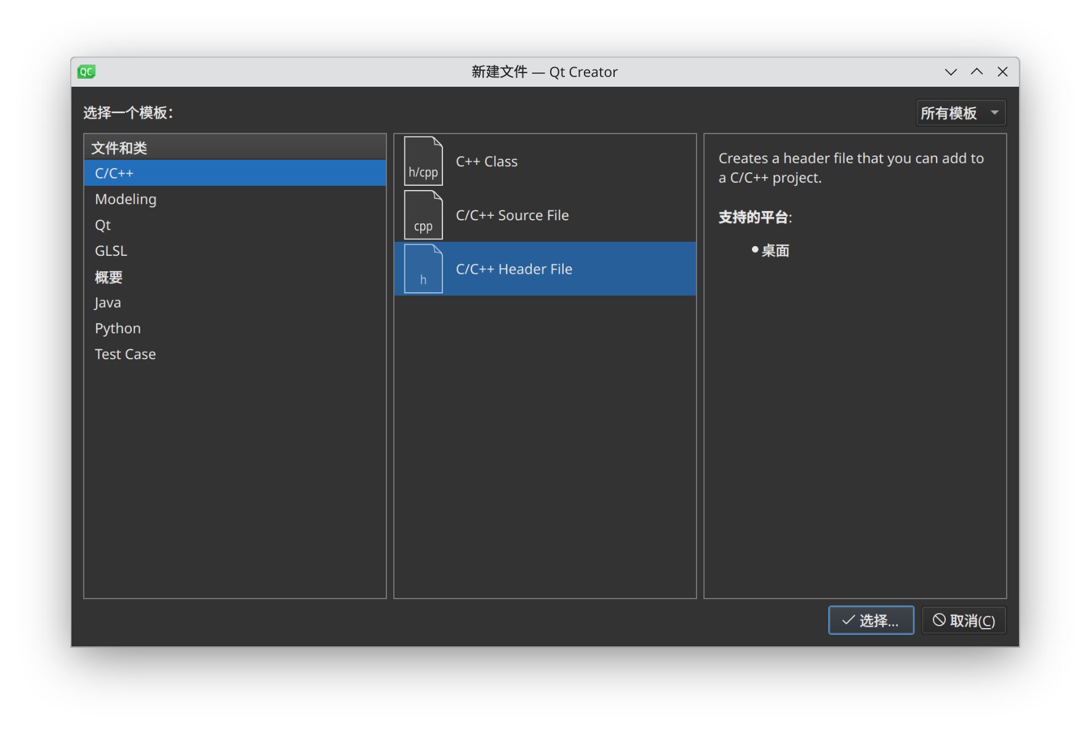Click the h/cpp icon for C++ Class
This screenshot has width=1091, height=732.
(423, 161)
